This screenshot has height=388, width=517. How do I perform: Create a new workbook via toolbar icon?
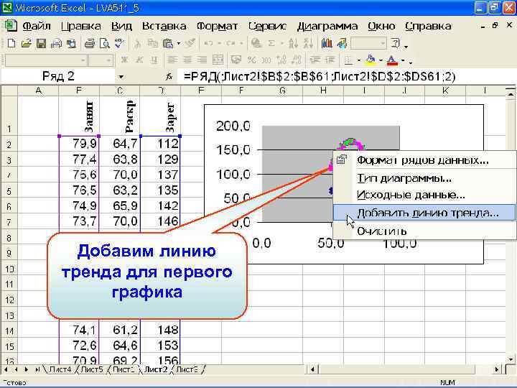pyautogui.click(x=11, y=43)
